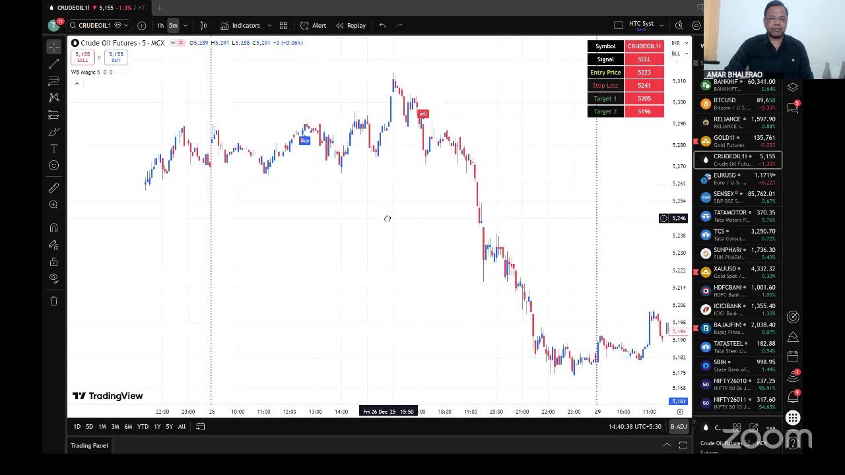
Task: Collapse the indicator legend arrow
Action: coord(77,84)
